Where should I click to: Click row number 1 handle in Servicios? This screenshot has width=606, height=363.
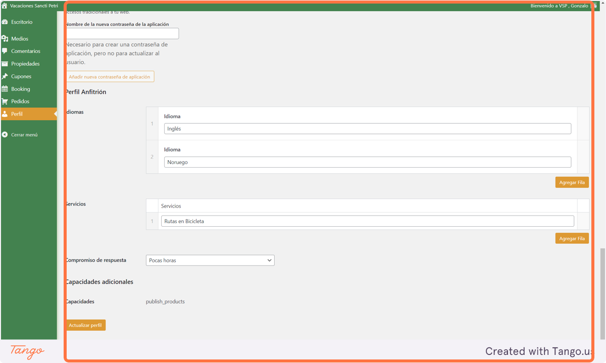tap(152, 221)
